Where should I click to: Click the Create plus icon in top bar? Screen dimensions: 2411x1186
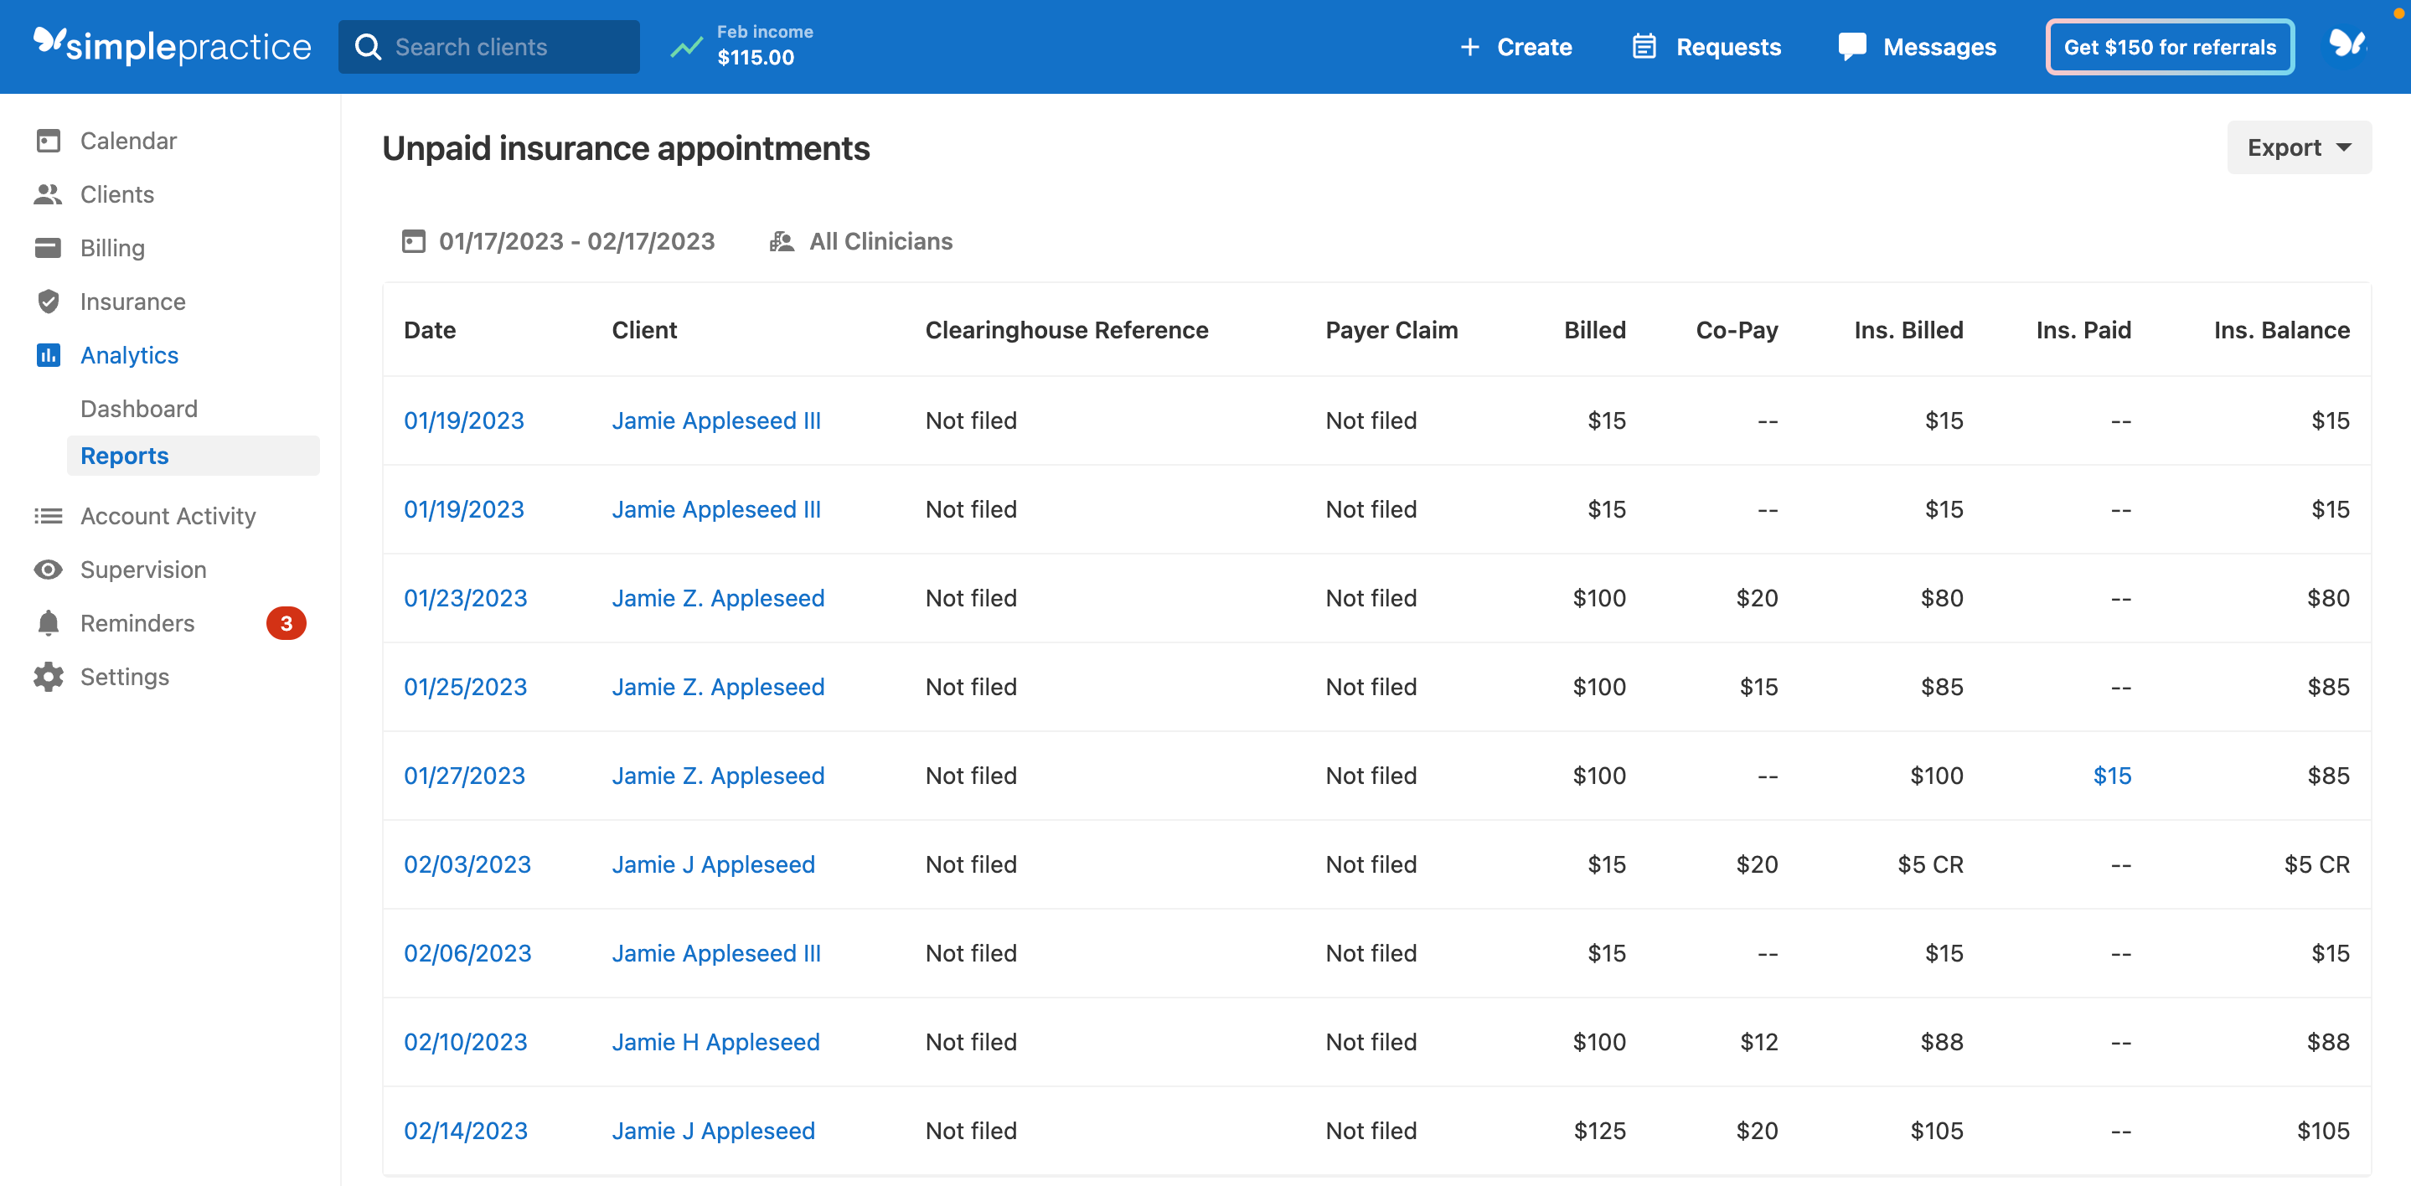pyautogui.click(x=1469, y=46)
